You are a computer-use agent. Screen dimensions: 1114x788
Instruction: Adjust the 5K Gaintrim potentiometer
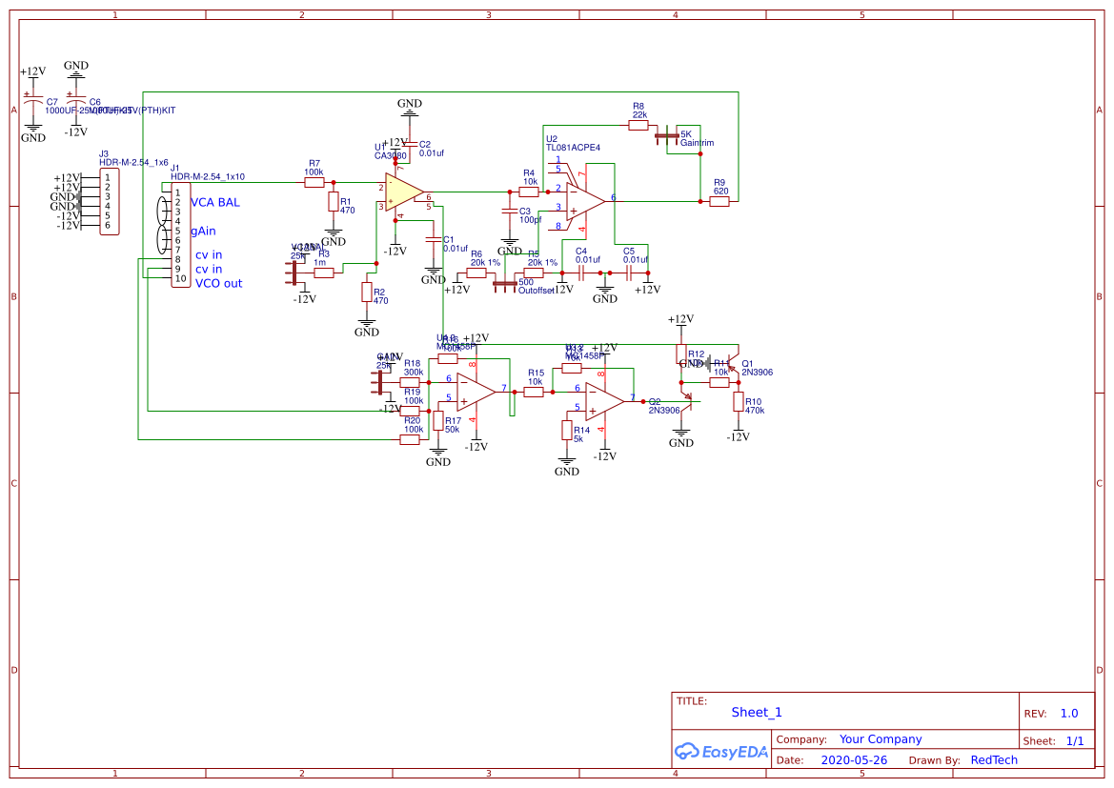click(665, 135)
